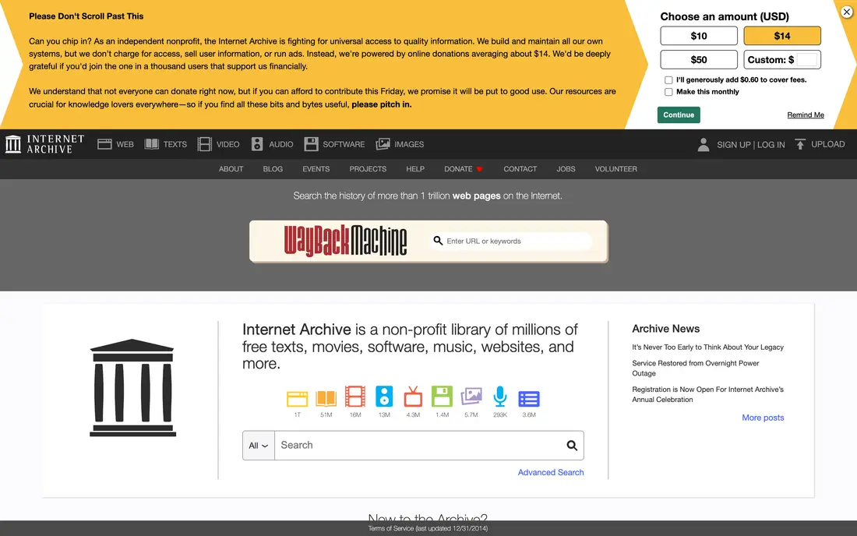Click the microphone icon labeled 293K

(500, 397)
